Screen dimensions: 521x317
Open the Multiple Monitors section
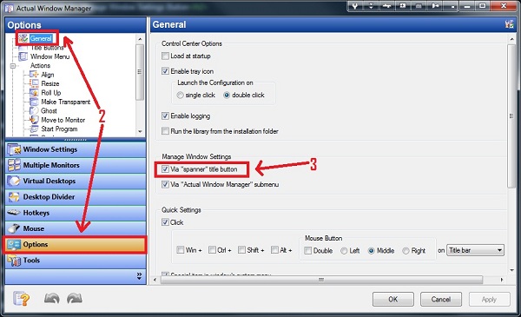point(76,165)
